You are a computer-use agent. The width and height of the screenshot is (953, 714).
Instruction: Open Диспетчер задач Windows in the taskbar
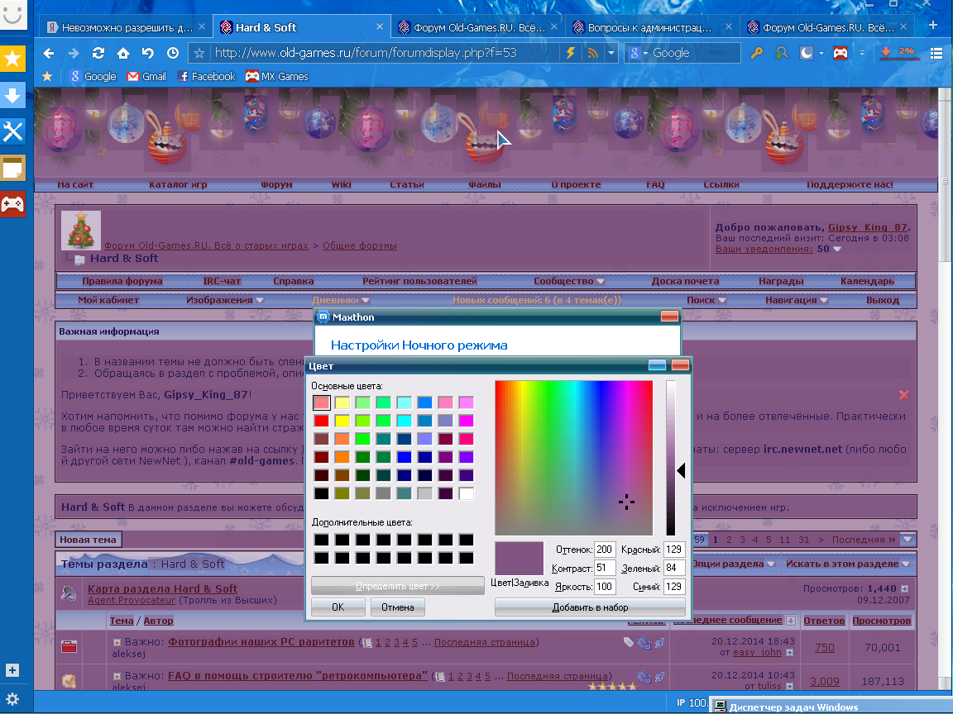(x=831, y=706)
